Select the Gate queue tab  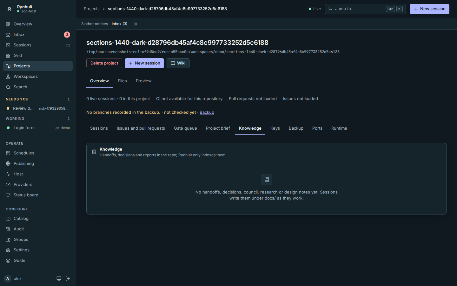[185, 128]
